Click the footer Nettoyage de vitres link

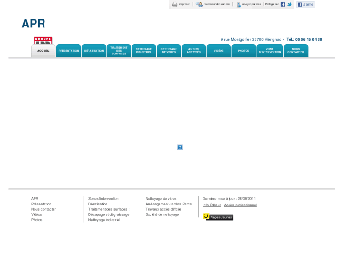click(161, 199)
